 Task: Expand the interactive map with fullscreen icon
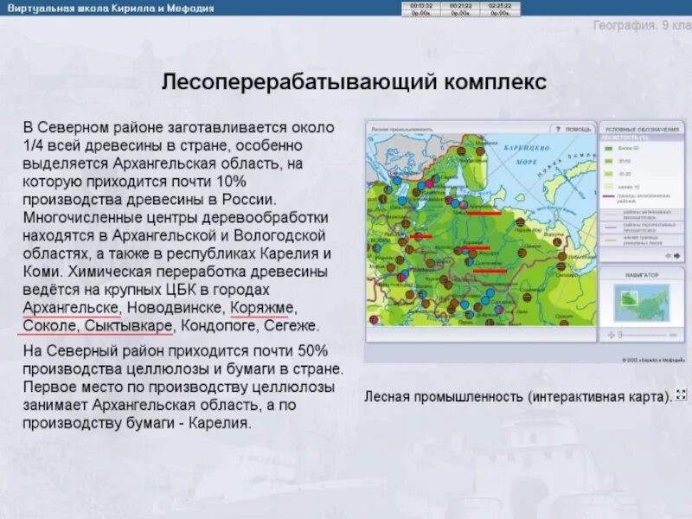pyautogui.click(x=681, y=394)
